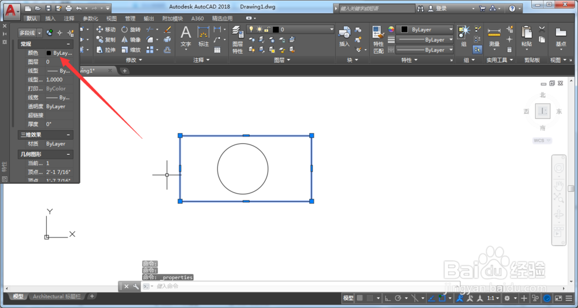Image resolution: width=578 pixels, height=308 pixels.
Task: Click the Group (组) tool
Action: [x=464, y=37]
